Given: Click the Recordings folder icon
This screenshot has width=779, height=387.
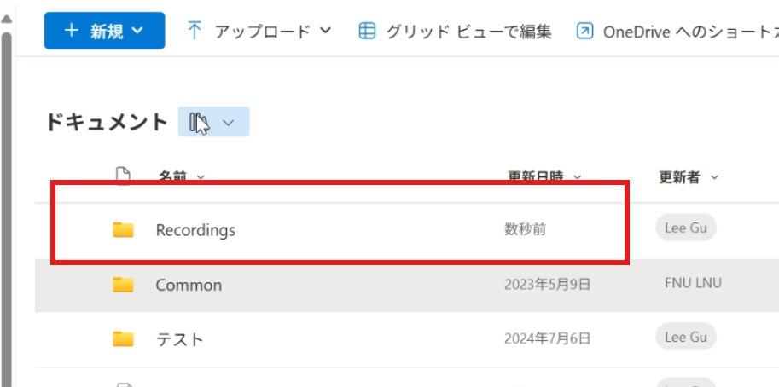Looking at the screenshot, I should (124, 229).
